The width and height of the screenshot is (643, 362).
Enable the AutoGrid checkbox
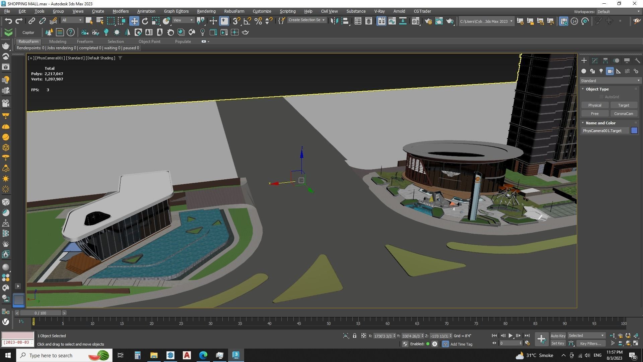coord(601,97)
